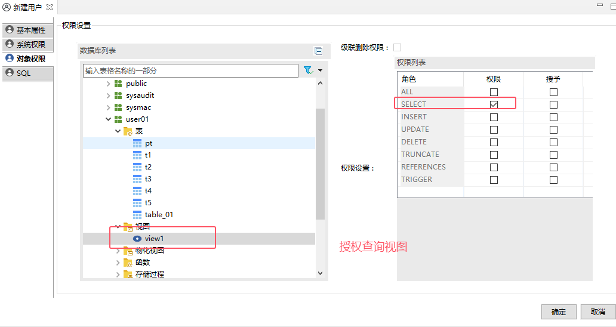The width and height of the screenshot is (616, 327).
Task: Toggle the 级联删除权限 checkbox
Action: pyautogui.click(x=397, y=48)
